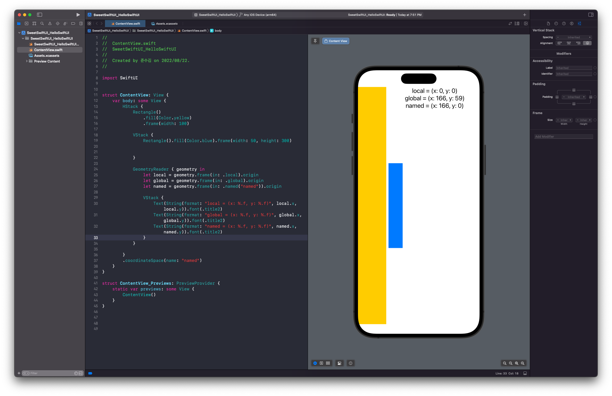Click the Run play button in toolbar
Image resolution: width=612 pixels, height=396 pixels.
point(78,15)
